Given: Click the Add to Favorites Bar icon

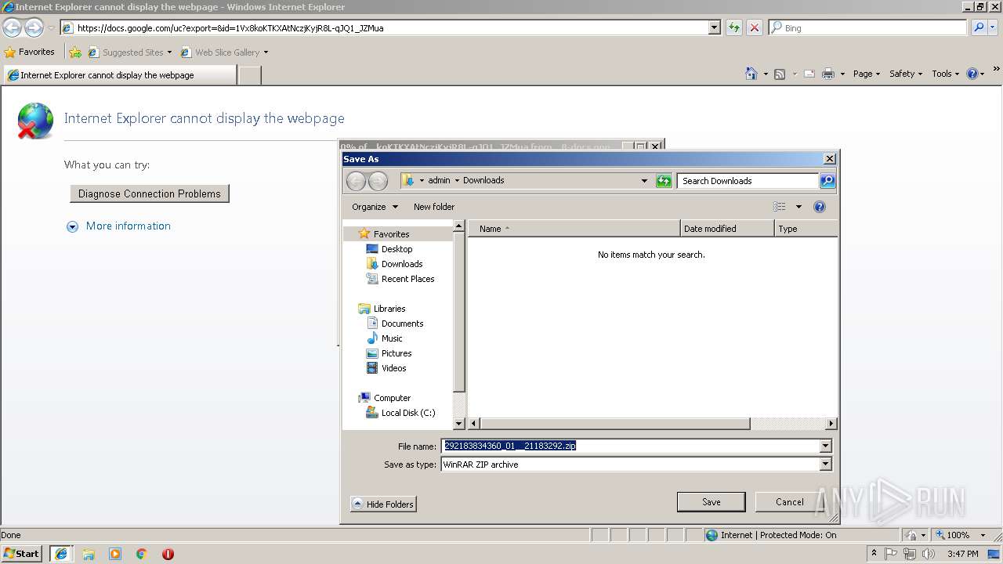Looking at the screenshot, I should (75, 52).
